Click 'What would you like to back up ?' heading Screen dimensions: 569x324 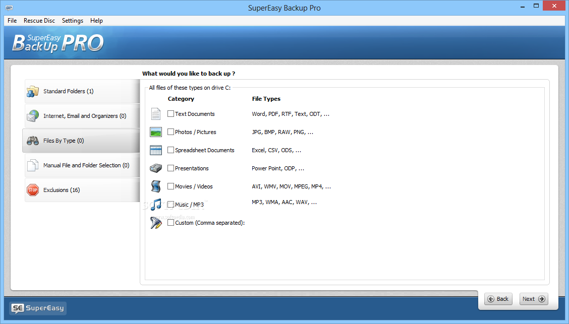click(x=189, y=74)
